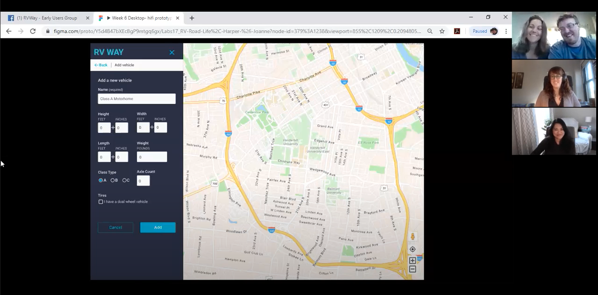The width and height of the screenshot is (598, 295).
Task: Click the Length inches input
Action: (x=121, y=157)
